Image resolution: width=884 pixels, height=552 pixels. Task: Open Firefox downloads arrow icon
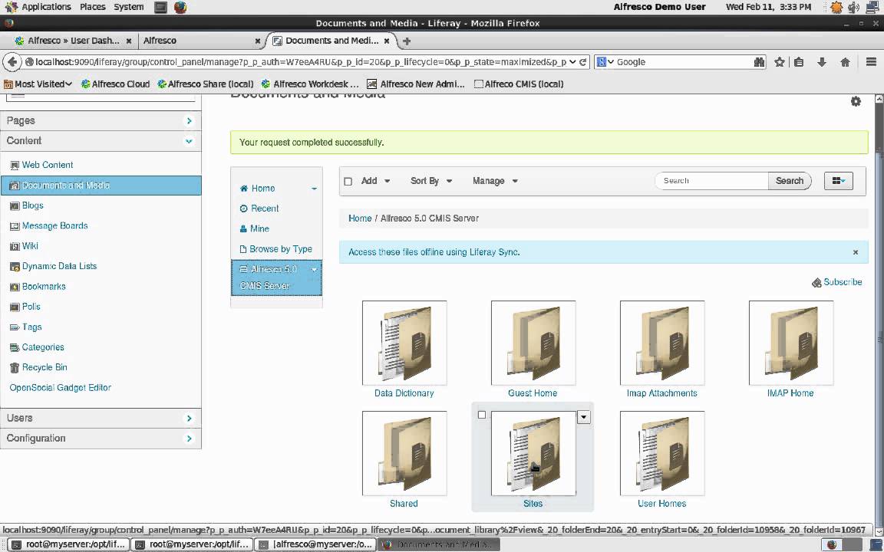tap(822, 62)
